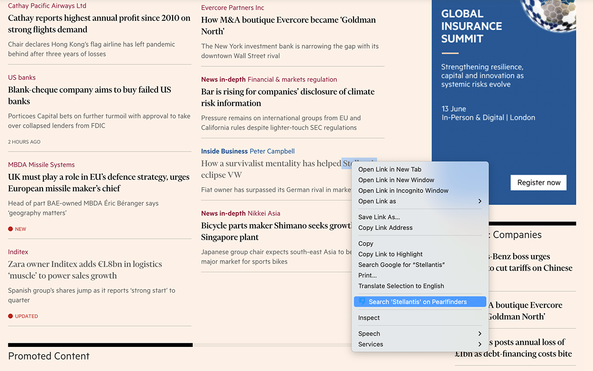
Task: Click Strengthening resilience tagline in ad
Action: point(482,76)
